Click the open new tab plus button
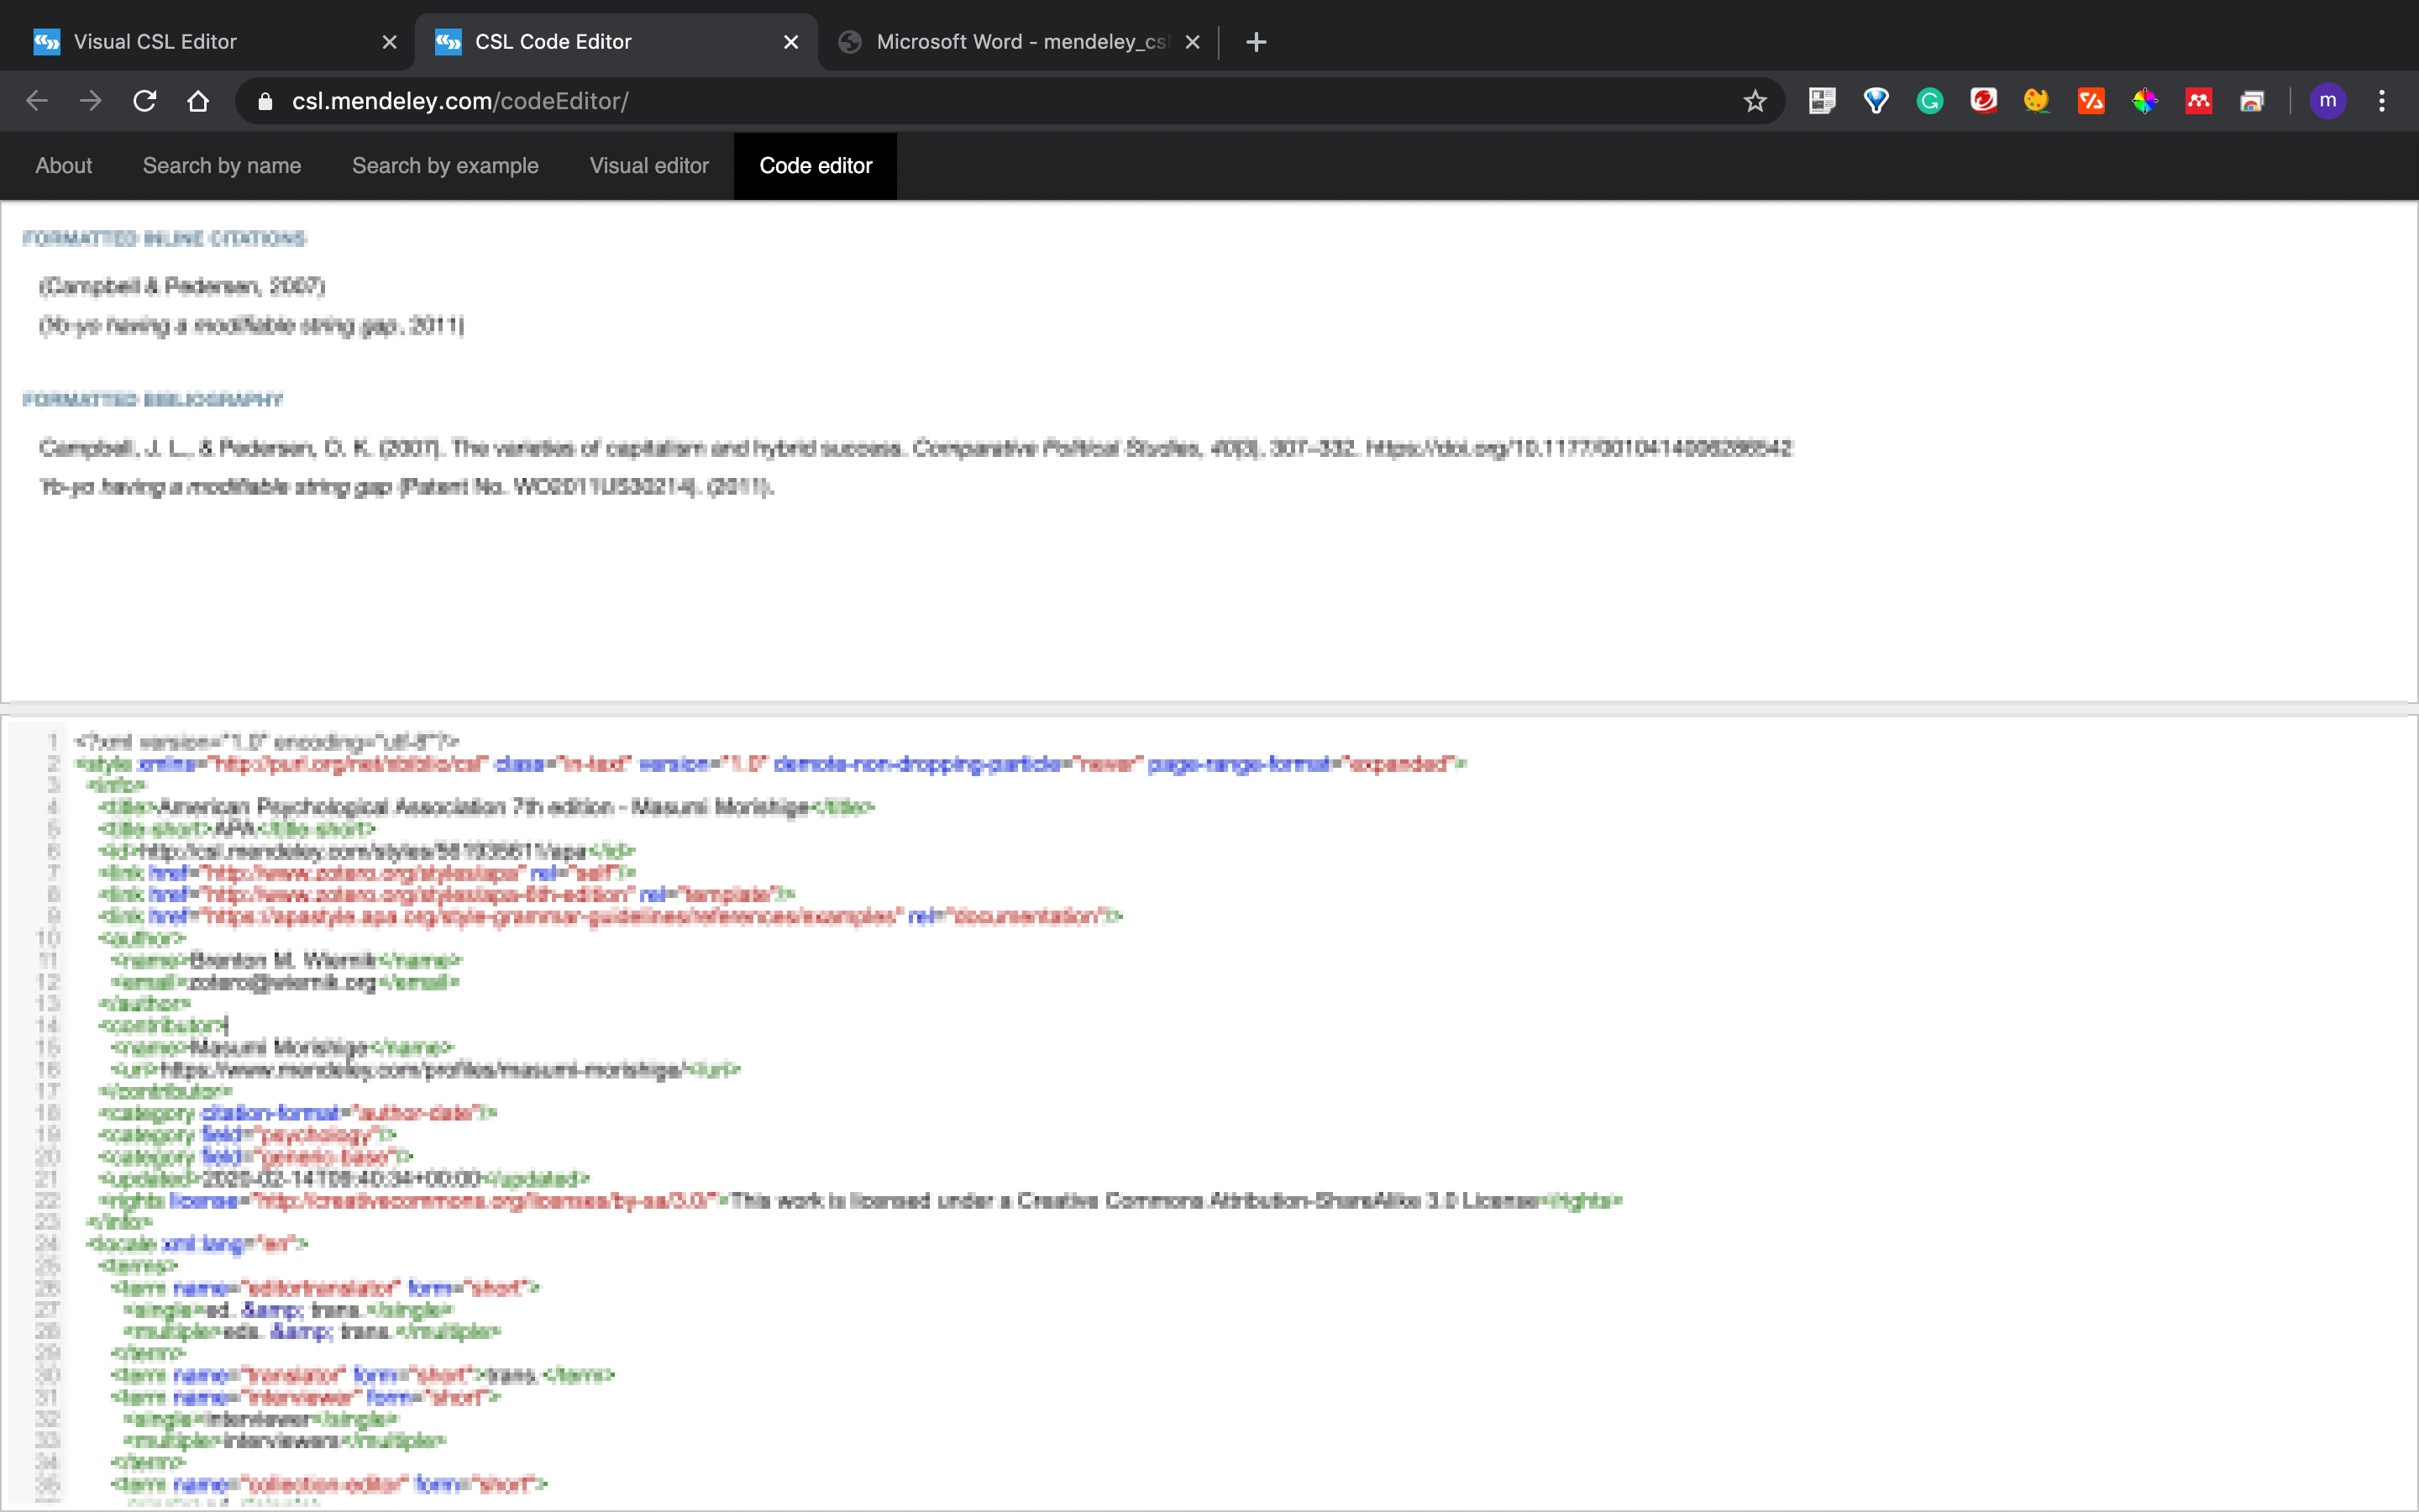This screenshot has width=2419, height=1512. click(1257, 42)
